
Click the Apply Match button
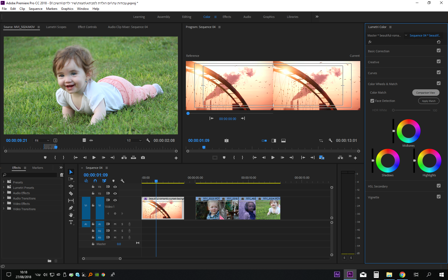click(429, 101)
